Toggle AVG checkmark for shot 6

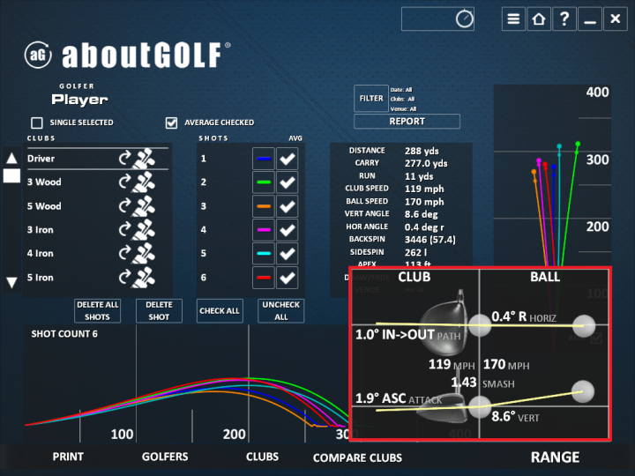tap(288, 278)
